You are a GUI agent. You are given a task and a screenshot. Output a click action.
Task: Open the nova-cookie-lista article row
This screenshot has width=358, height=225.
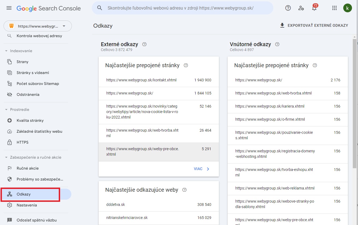159,112
